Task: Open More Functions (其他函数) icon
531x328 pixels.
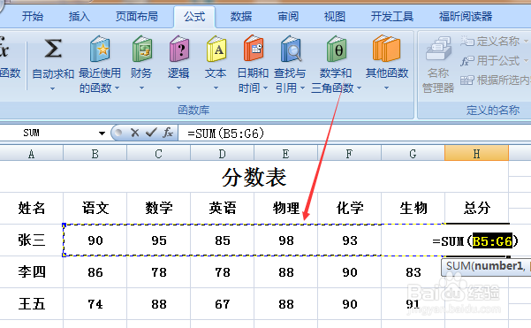Action: [x=386, y=49]
